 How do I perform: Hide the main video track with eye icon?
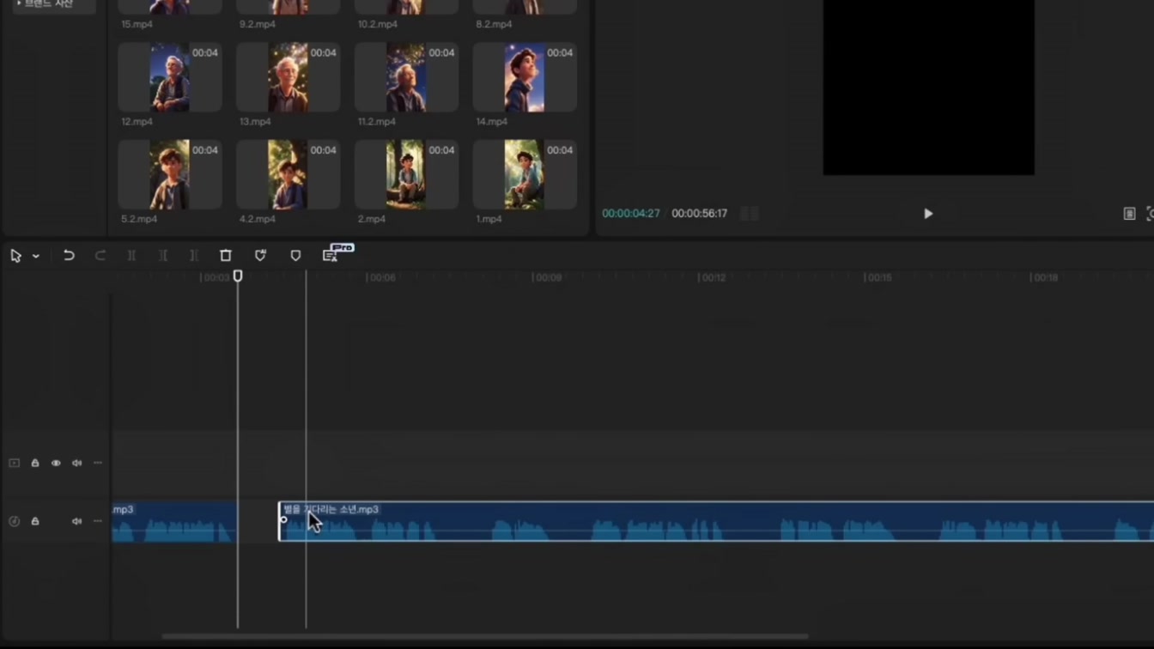(56, 463)
